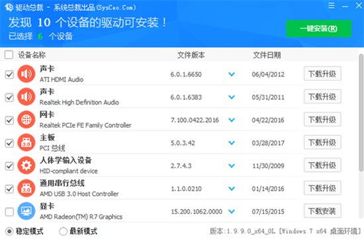Click the 通用串行总线 device name
Image resolution: width=364 pixels, height=239 pixels.
[62, 183]
